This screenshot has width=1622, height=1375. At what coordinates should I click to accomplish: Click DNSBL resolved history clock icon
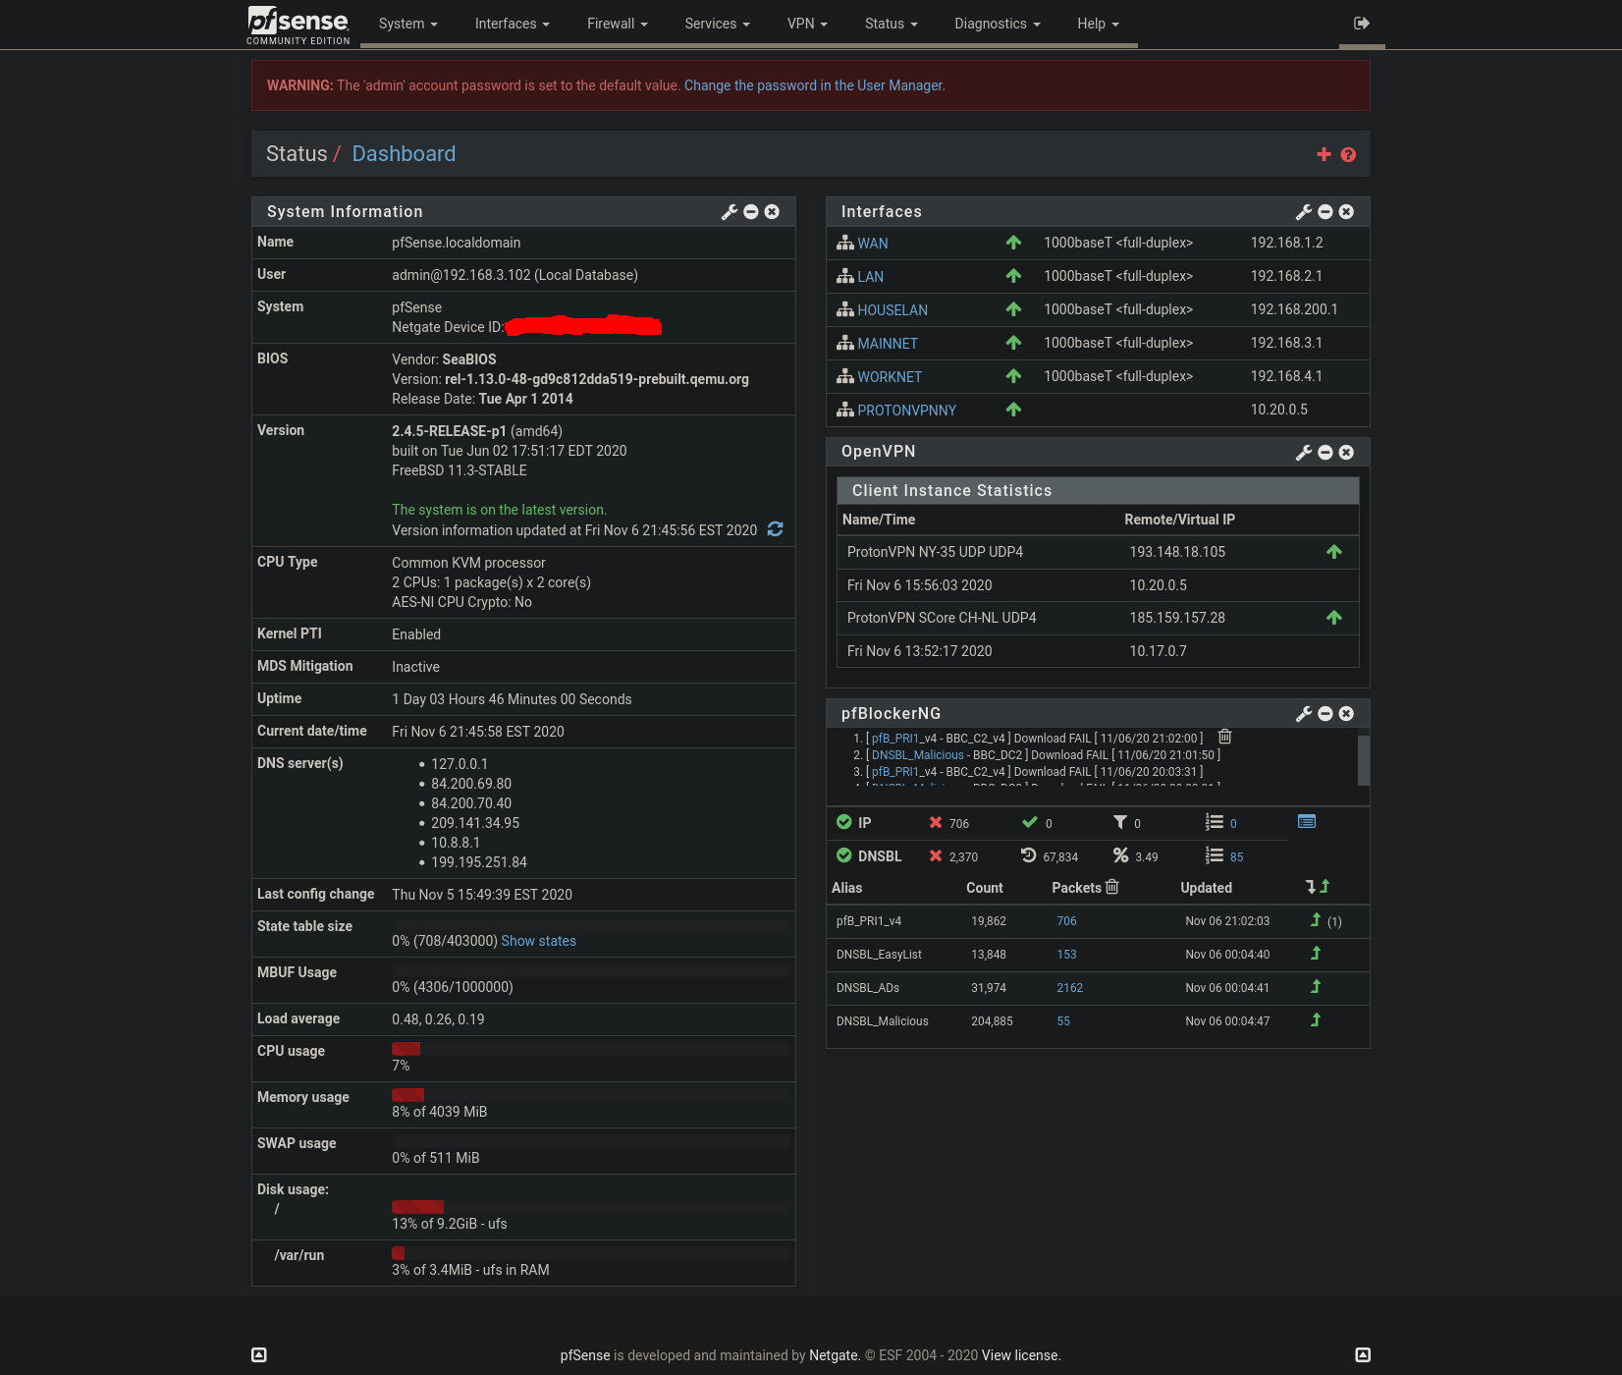point(1029,855)
